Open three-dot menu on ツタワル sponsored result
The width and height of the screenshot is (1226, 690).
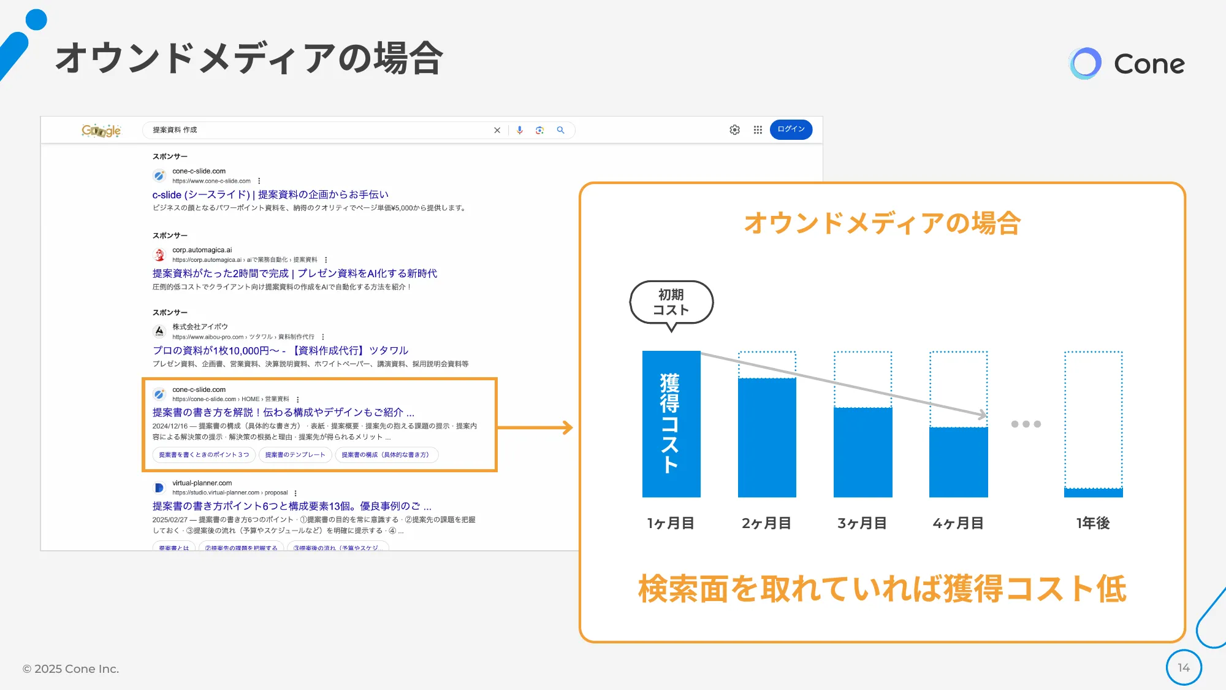point(323,337)
